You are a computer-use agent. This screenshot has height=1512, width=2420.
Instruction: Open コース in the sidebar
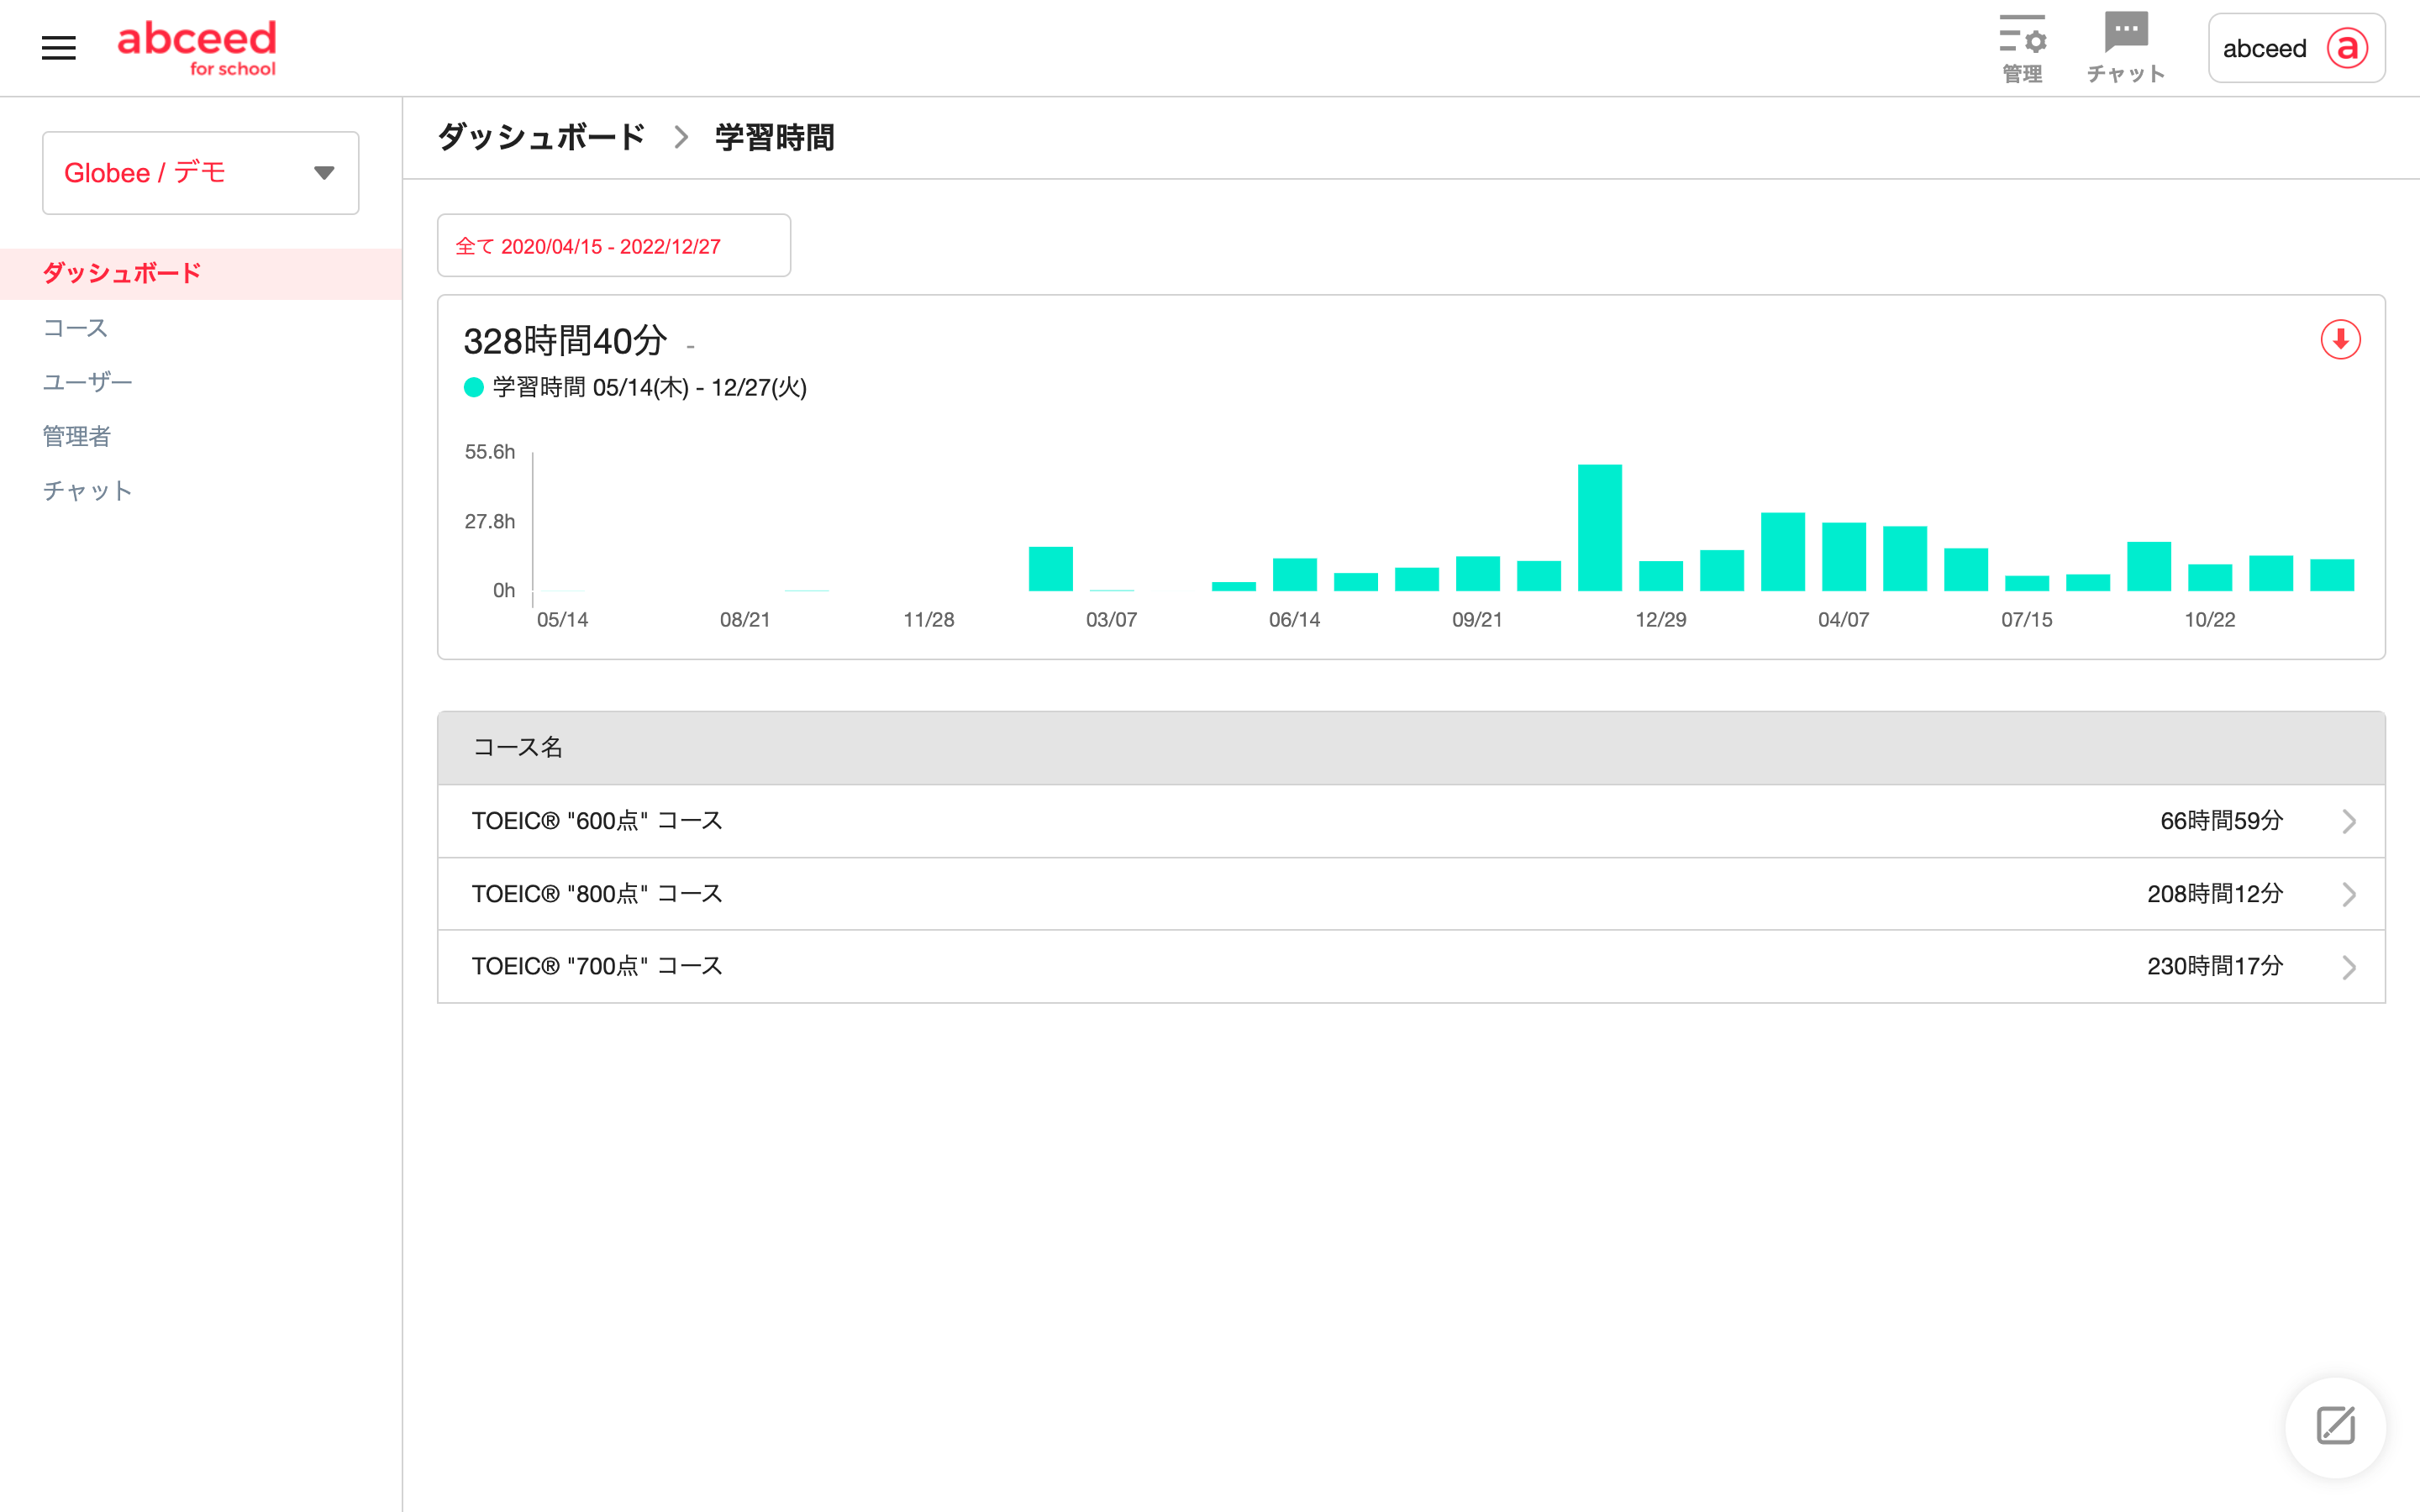[75, 328]
